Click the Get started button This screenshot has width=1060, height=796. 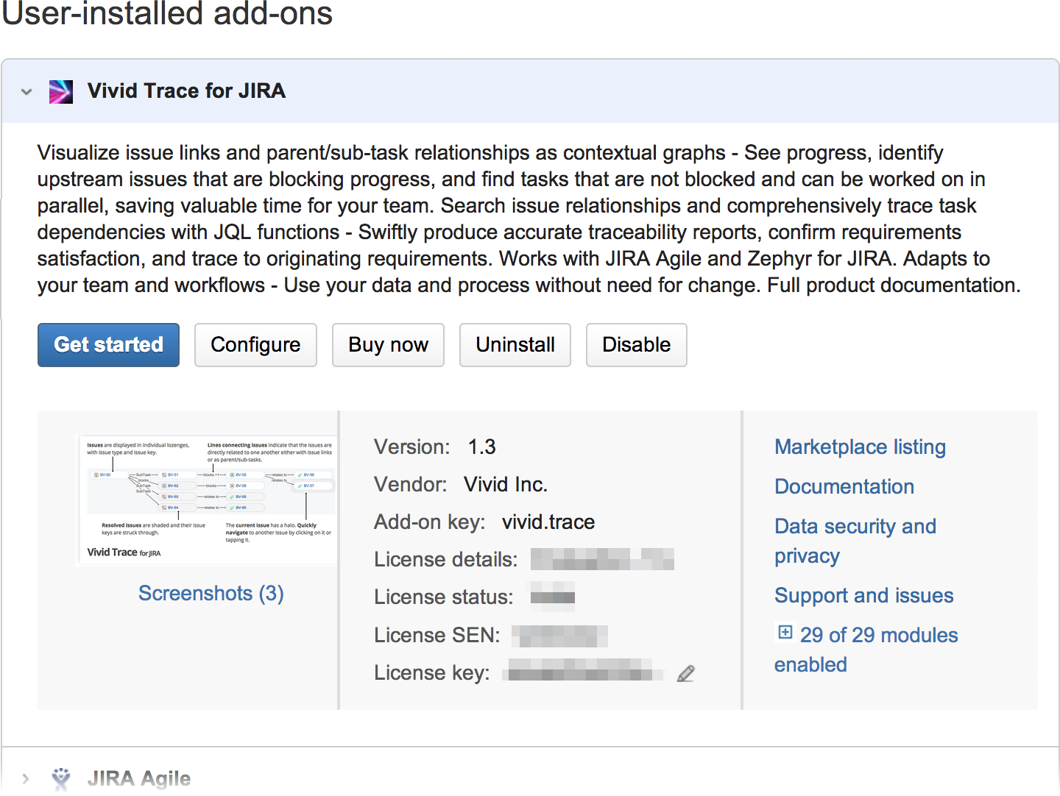click(x=108, y=345)
